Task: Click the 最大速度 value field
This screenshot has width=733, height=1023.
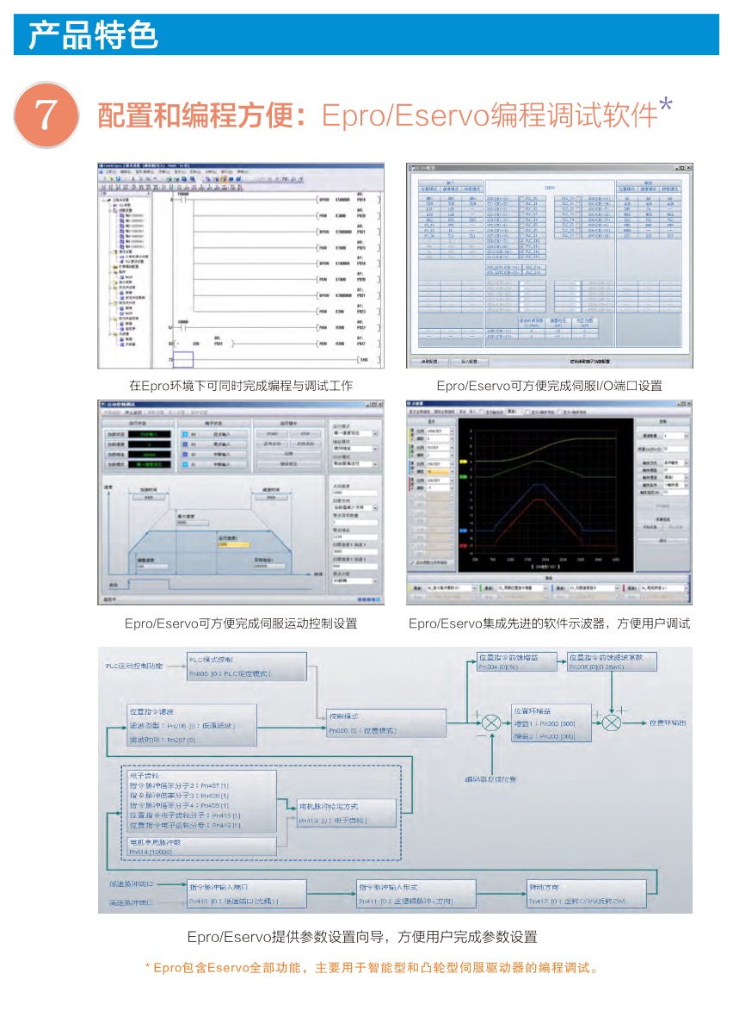Action: (x=192, y=523)
